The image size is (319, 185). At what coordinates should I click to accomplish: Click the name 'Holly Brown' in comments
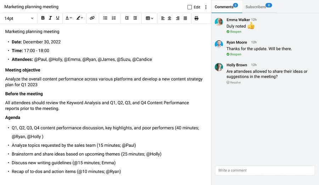point(237,65)
